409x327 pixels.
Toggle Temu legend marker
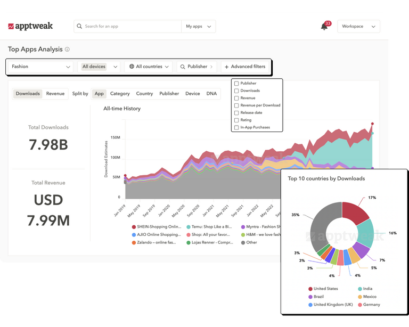coord(189,227)
